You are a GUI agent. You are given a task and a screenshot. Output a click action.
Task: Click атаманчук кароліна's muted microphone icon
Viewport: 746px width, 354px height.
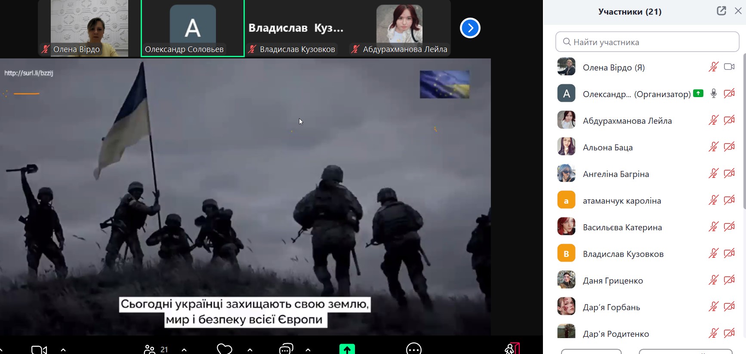click(714, 200)
